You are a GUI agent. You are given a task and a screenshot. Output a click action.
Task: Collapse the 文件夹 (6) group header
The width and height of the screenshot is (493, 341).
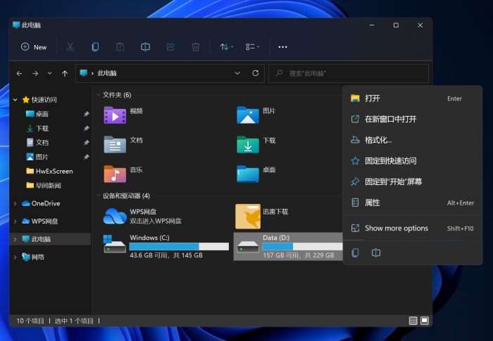(97, 94)
